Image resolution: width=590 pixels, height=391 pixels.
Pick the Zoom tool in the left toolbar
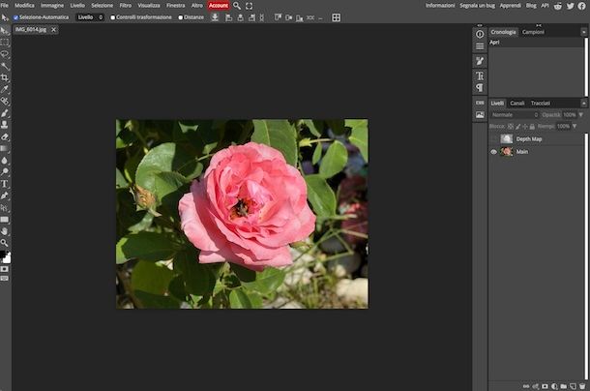point(5,242)
